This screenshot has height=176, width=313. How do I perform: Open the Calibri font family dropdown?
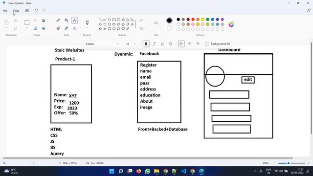tap(102, 44)
